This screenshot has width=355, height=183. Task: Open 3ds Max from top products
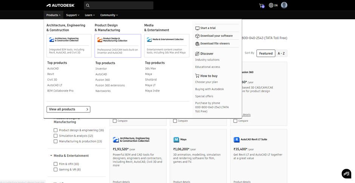(151, 69)
